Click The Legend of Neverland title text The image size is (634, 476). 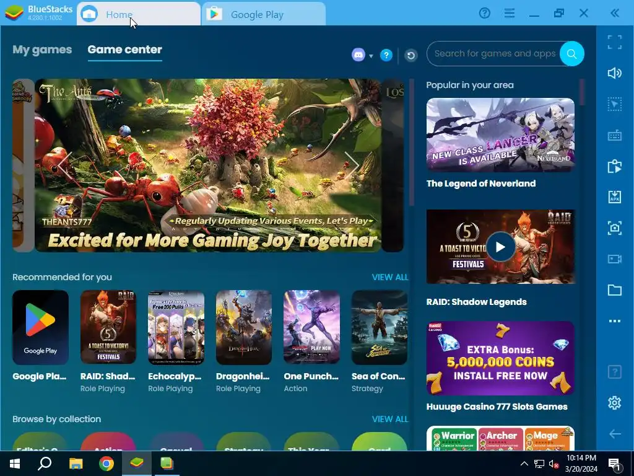click(x=481, y=183)
